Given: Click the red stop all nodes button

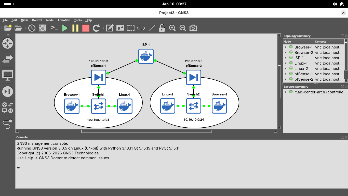Looking at the screenshot, I should 86,28.
